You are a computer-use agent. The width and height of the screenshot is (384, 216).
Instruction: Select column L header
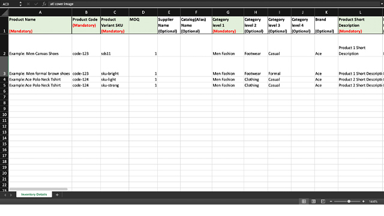pos(360,12)
